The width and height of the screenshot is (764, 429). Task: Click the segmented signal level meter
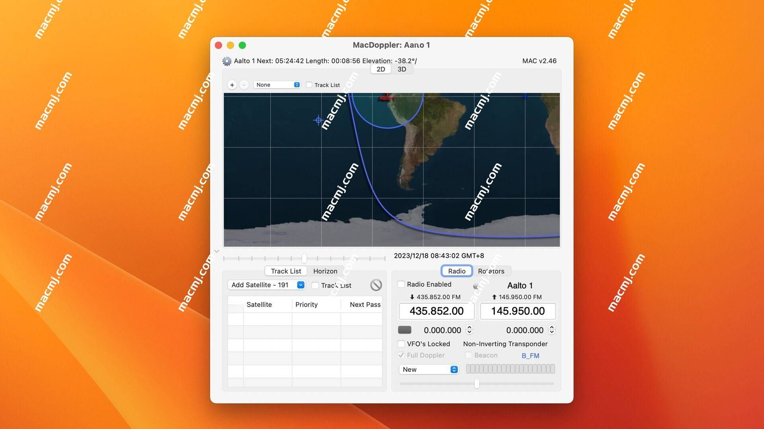click(x=511, y=369)
